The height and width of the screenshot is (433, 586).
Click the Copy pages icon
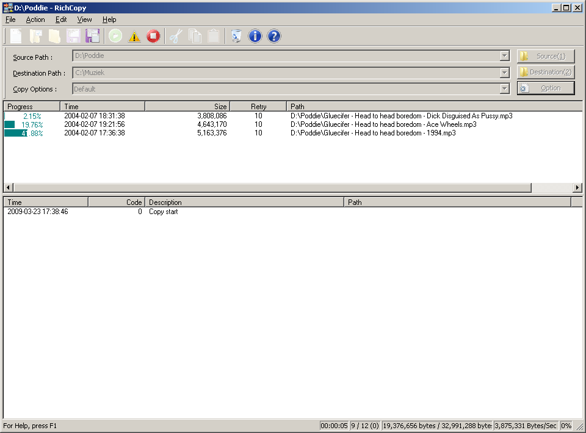click(195, 36)
